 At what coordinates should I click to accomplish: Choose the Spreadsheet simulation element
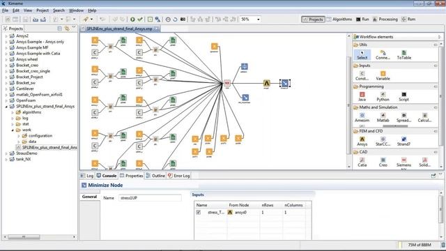[x=403, y=118]
